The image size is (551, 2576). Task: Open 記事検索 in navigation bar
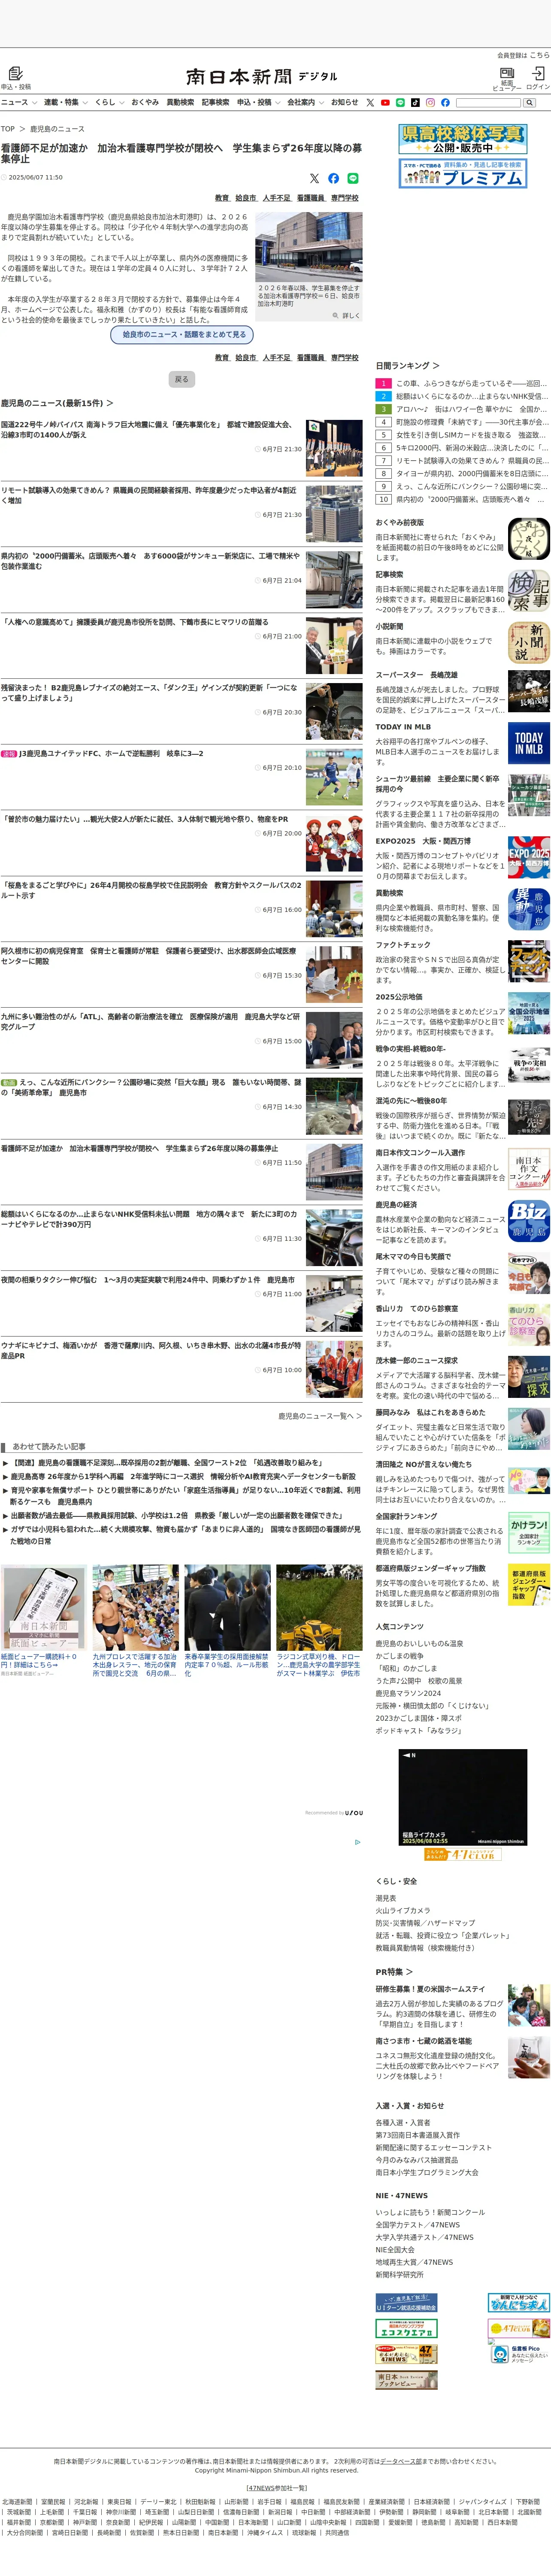pos(215,103)
